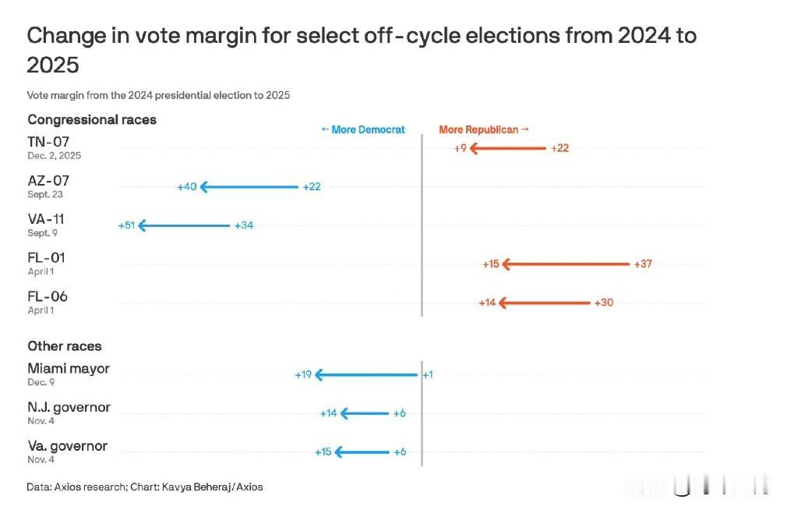Click the VA-11 blue arrow head
The width and height of the screenshot is (787, 510).
pyautogui.click(x=142, y=225)
